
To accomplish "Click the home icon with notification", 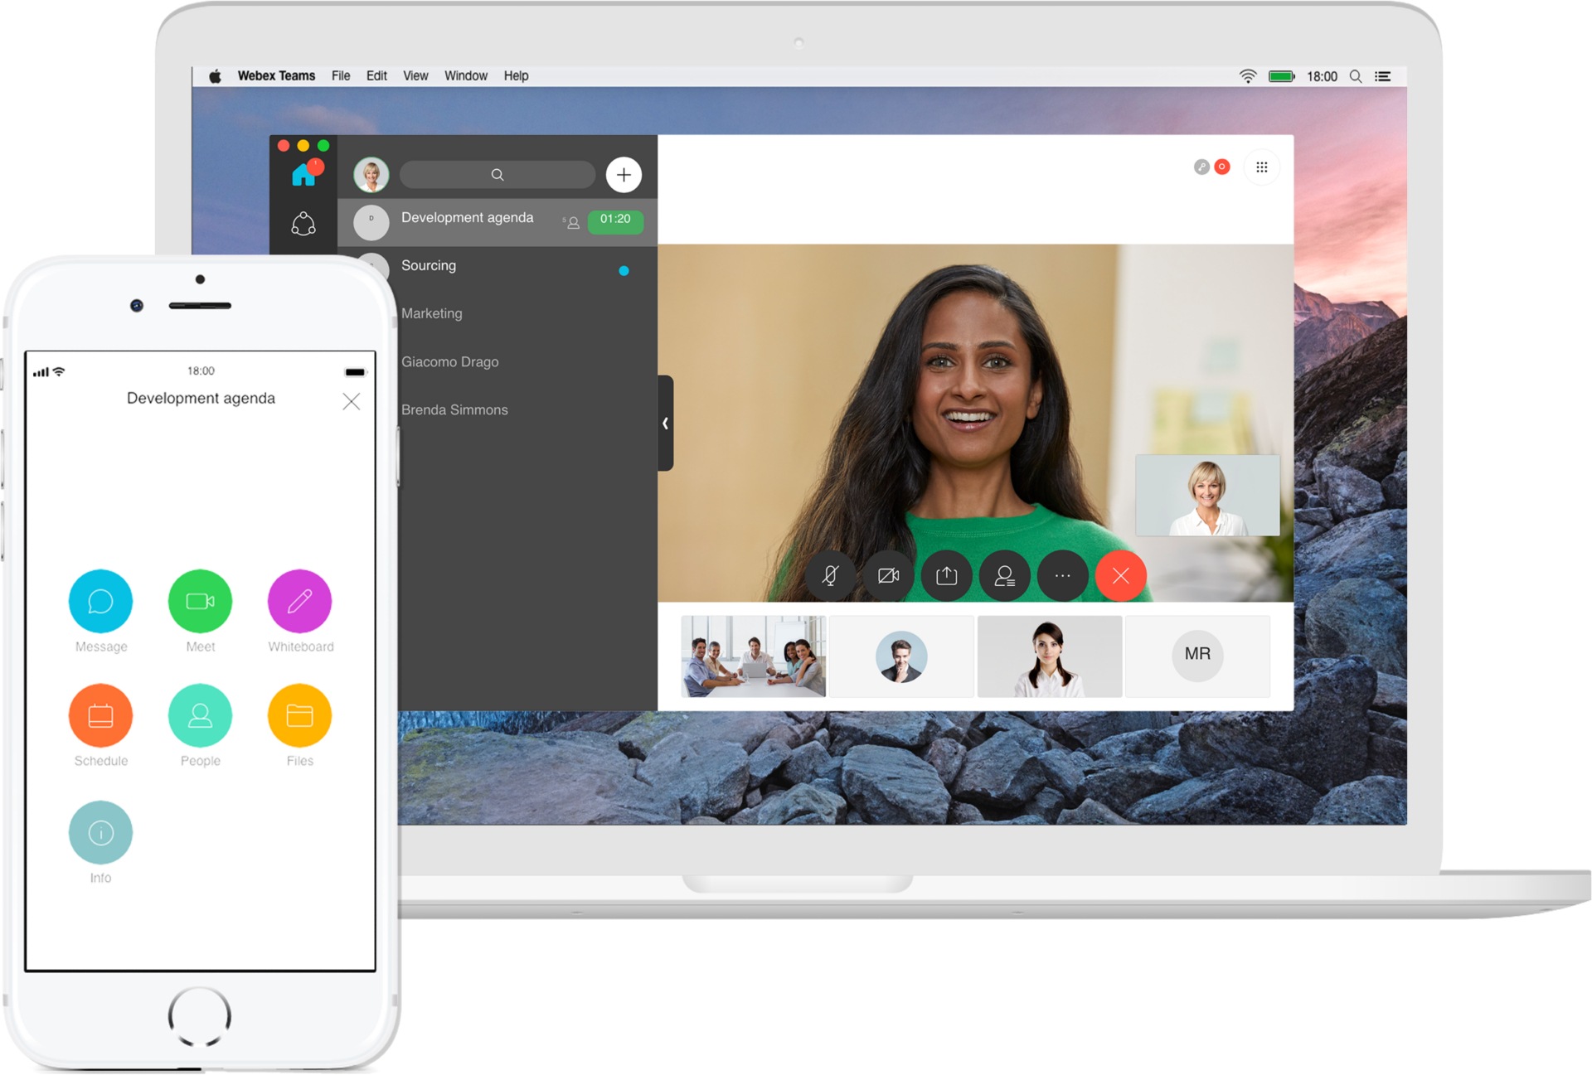I will (304, 173).
